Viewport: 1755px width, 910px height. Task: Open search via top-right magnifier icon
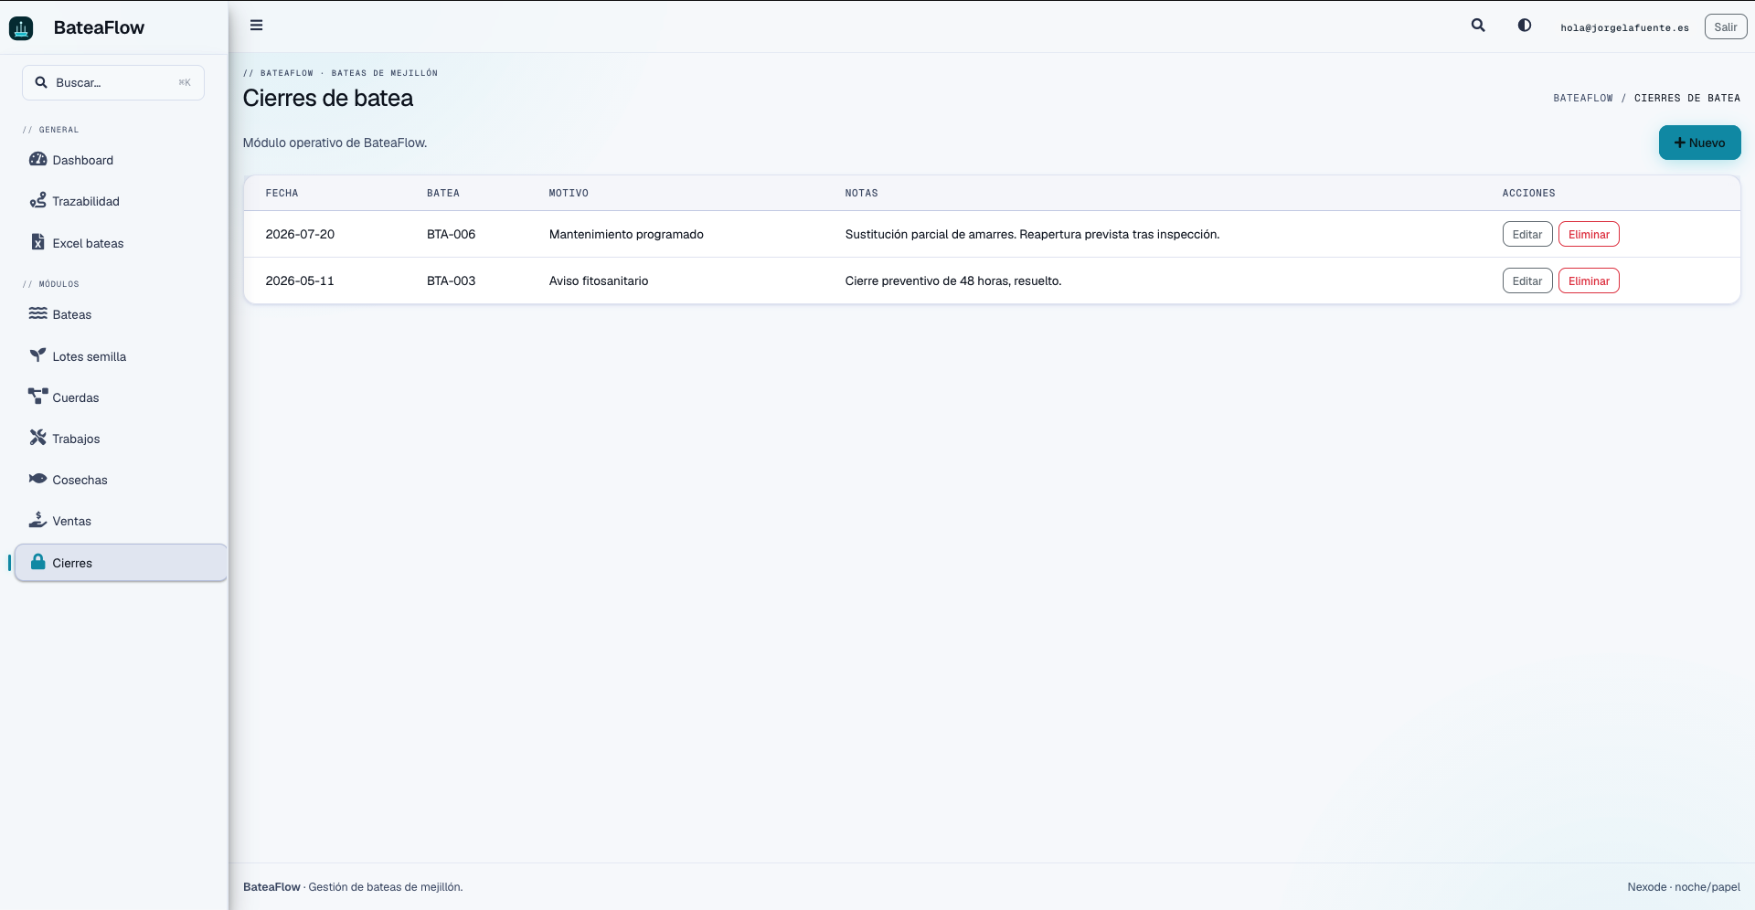pyautogui.click(x=1478, y=26)
